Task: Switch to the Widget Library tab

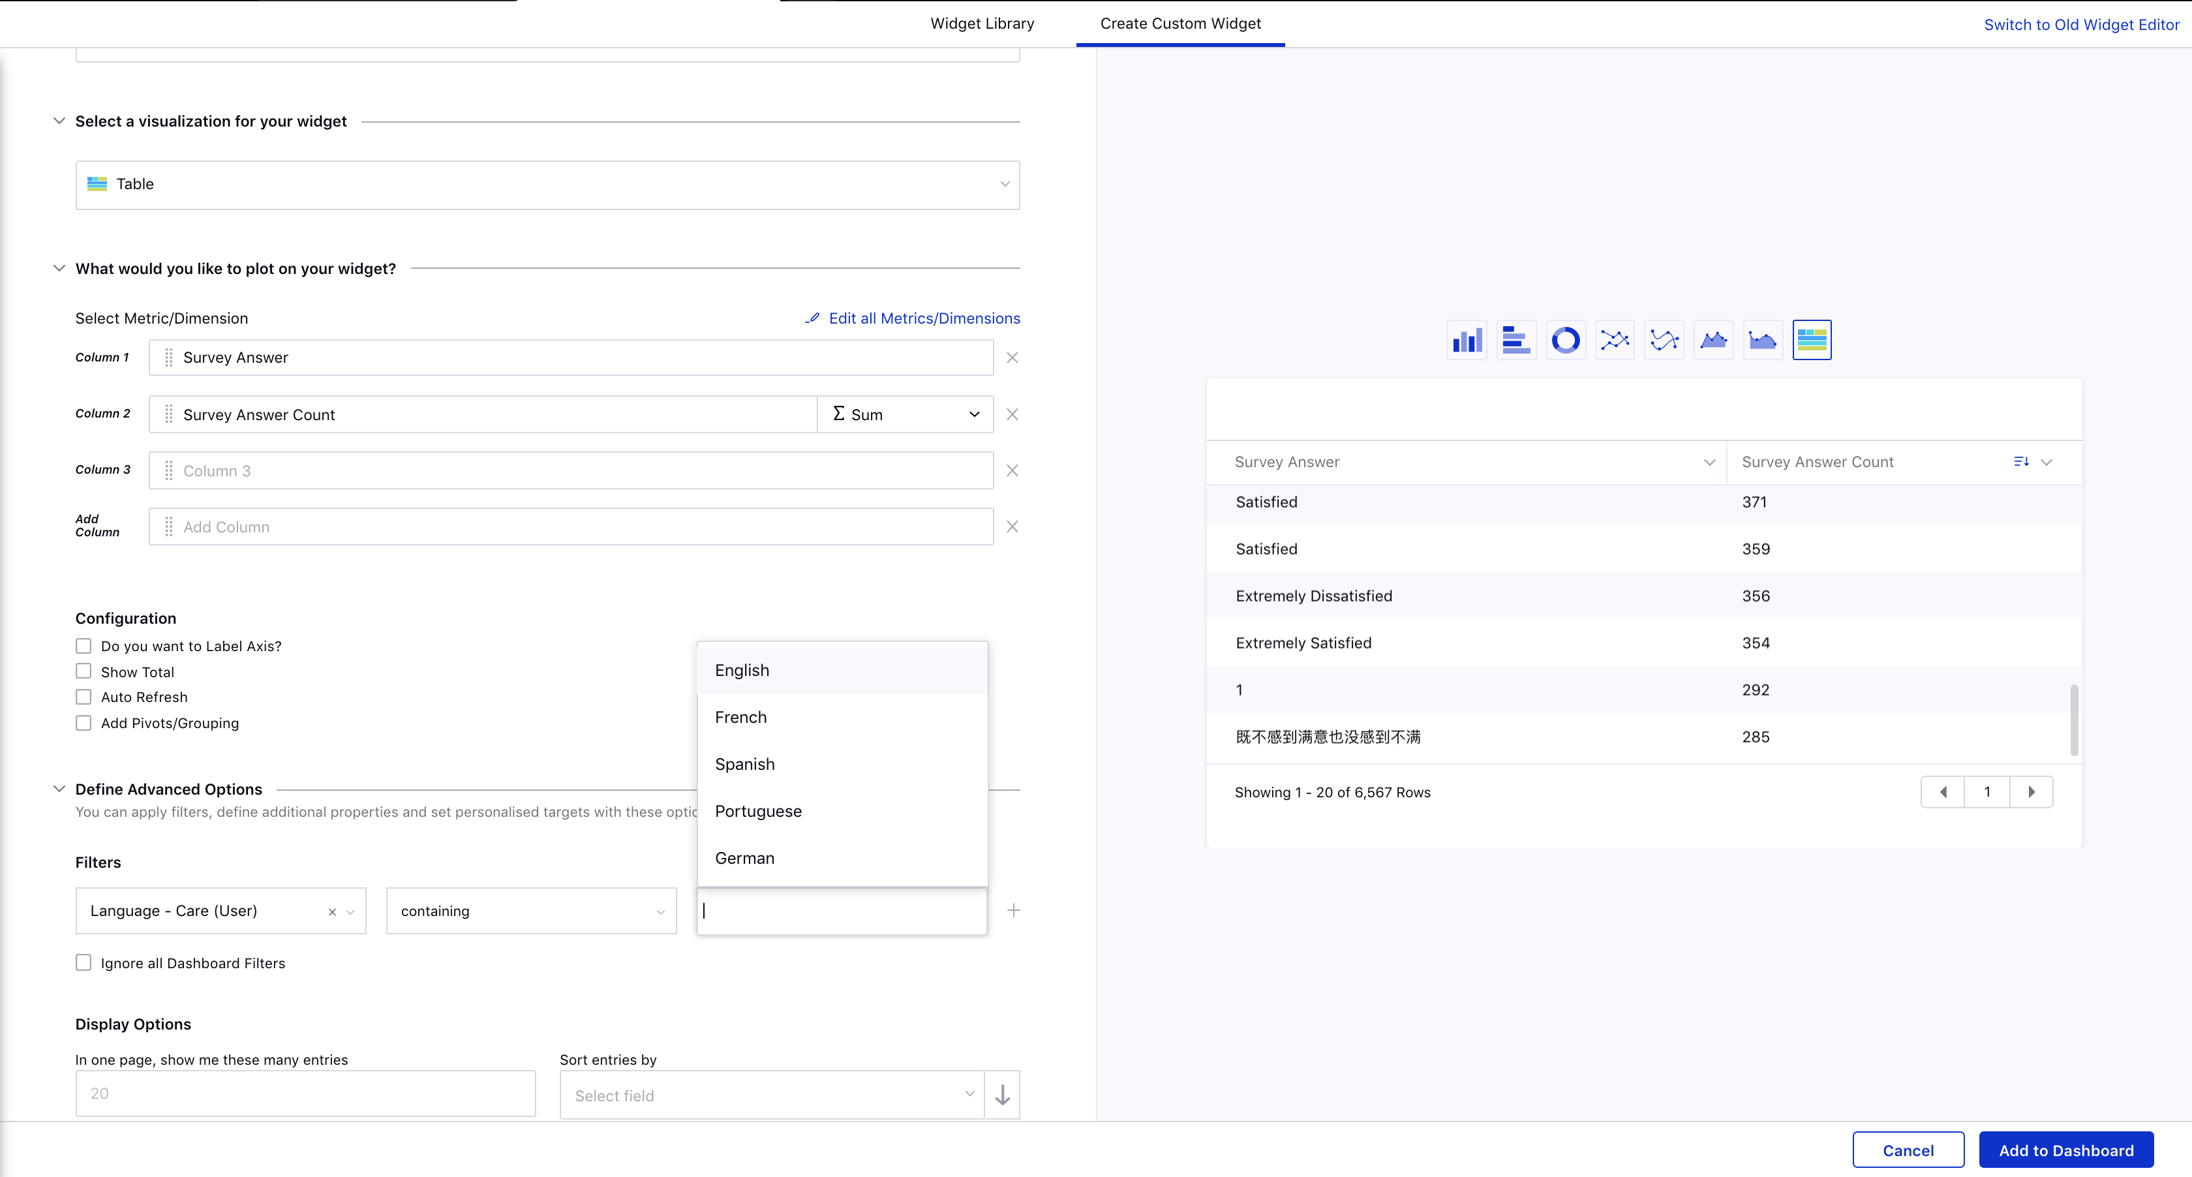Action: pyautogui.click(x=982, y=24)
